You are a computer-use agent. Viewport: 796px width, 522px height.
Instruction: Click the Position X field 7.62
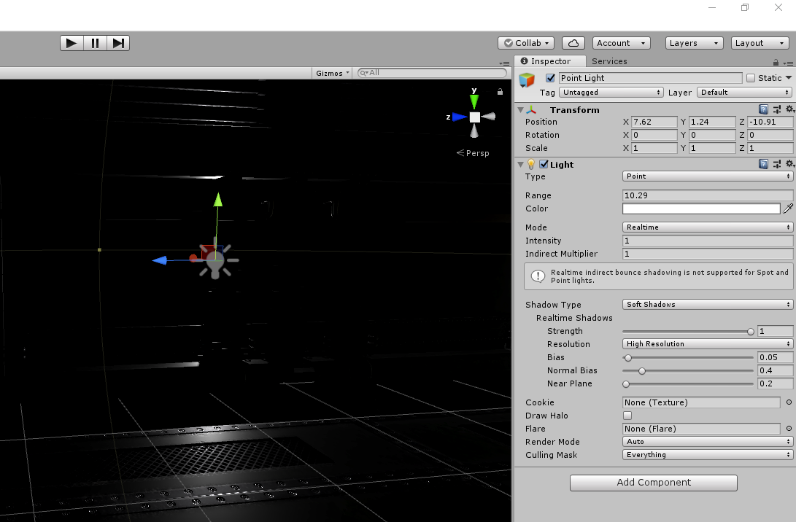(654, 122)
